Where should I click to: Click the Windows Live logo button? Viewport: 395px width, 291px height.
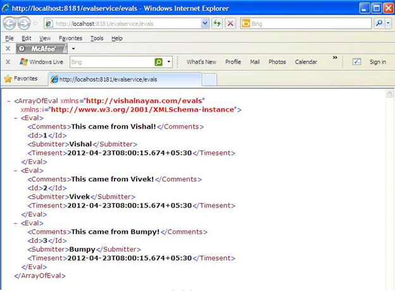41,62
